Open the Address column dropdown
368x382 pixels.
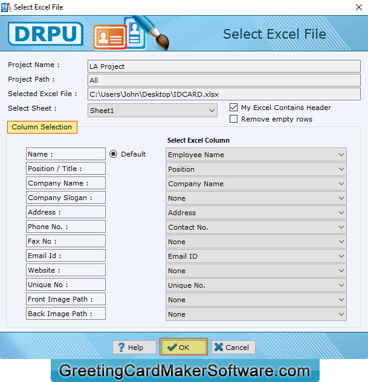[x=256, y=212]
